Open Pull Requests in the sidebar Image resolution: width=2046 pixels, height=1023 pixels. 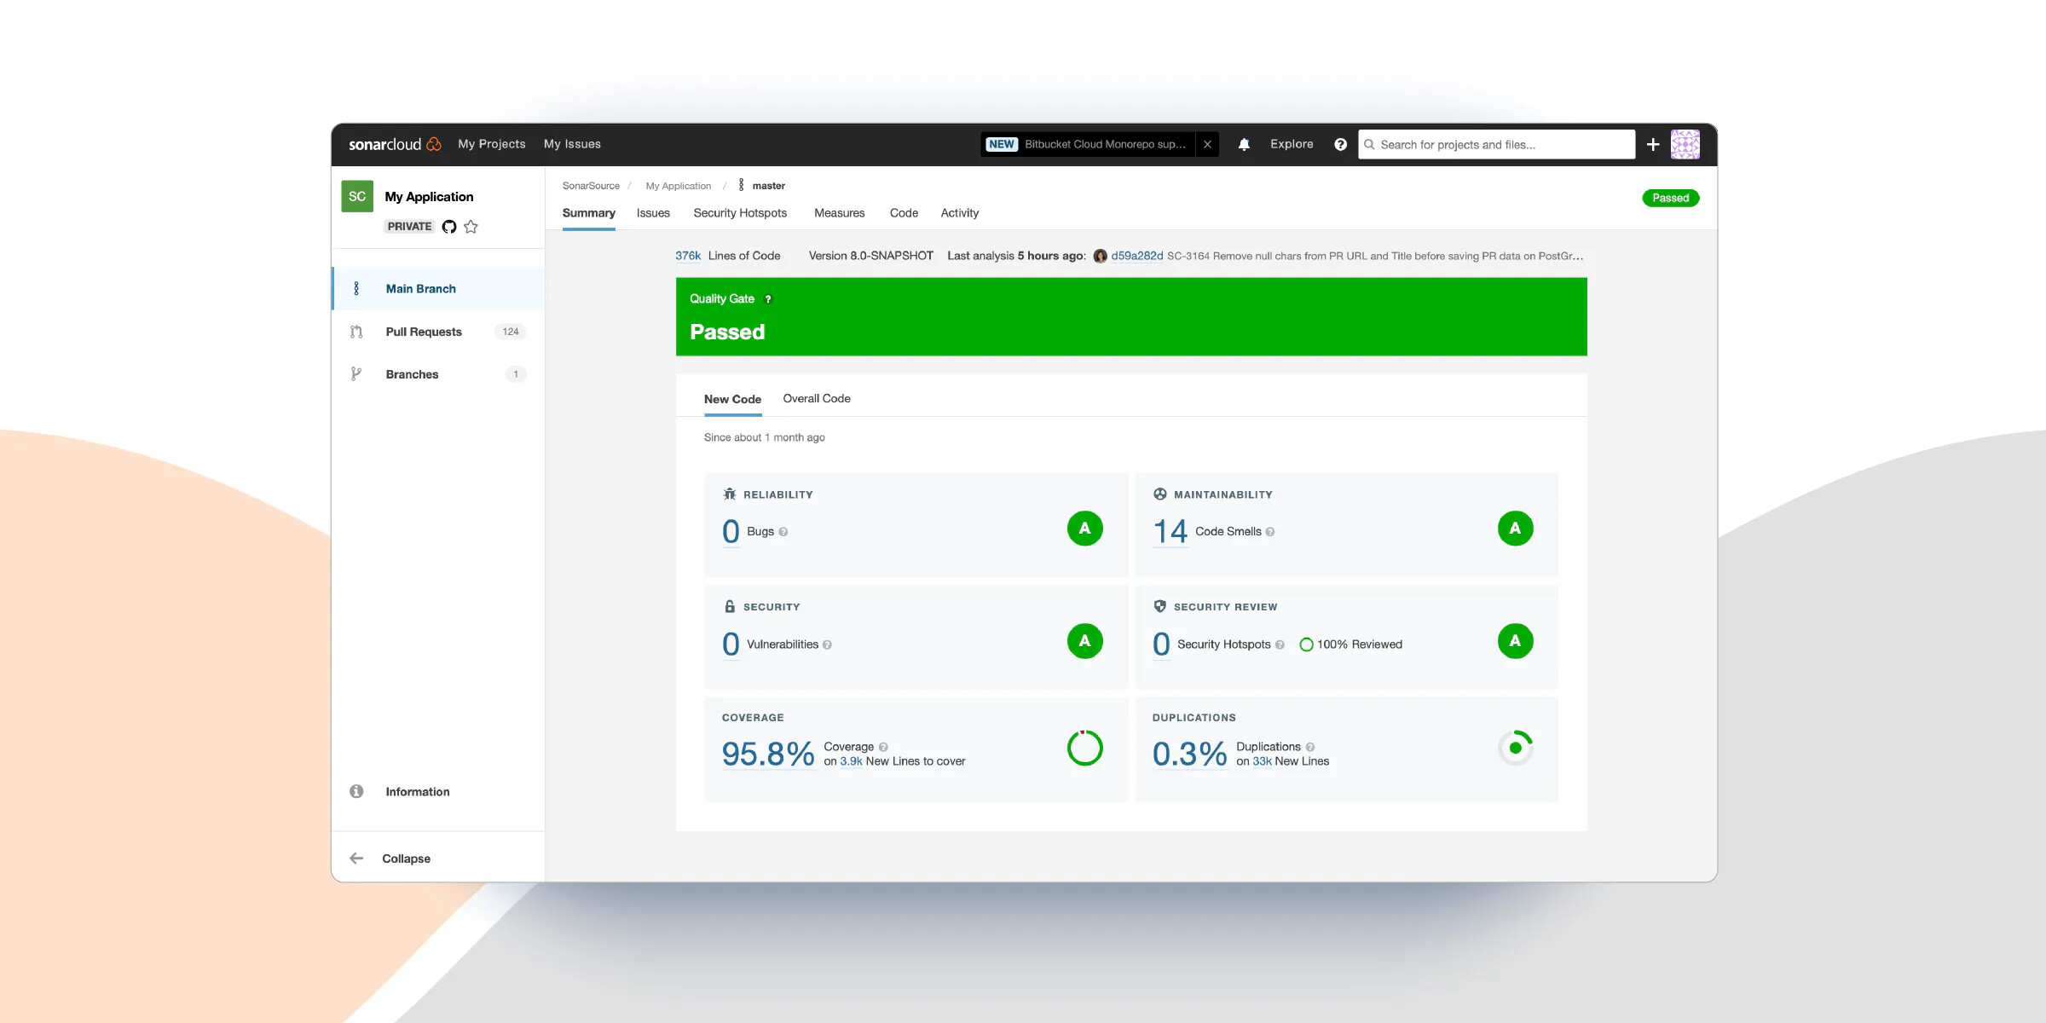click(x=424, y=332)
